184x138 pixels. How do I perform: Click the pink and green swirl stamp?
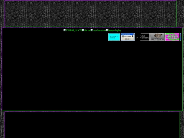coord(172,37)
